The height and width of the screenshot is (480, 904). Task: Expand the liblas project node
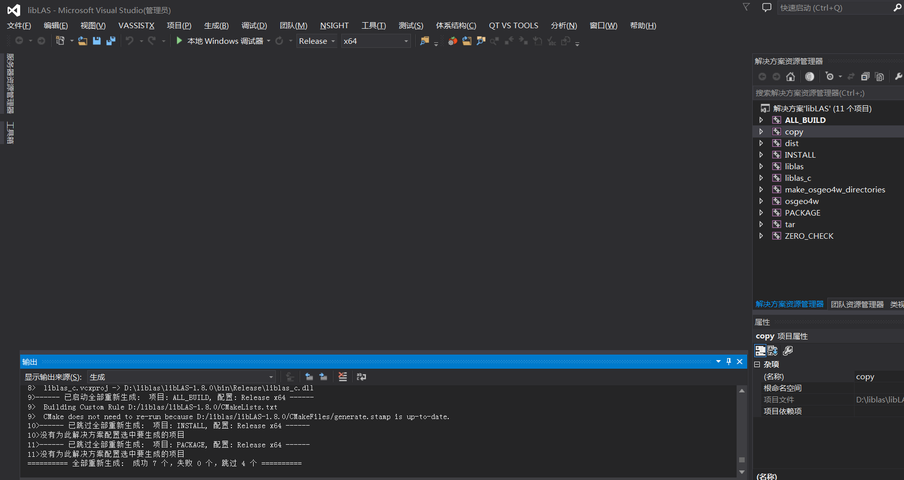(761, 166)
